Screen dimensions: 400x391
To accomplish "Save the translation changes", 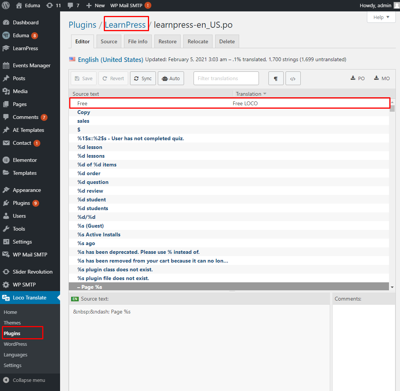I will click(83, 78).
